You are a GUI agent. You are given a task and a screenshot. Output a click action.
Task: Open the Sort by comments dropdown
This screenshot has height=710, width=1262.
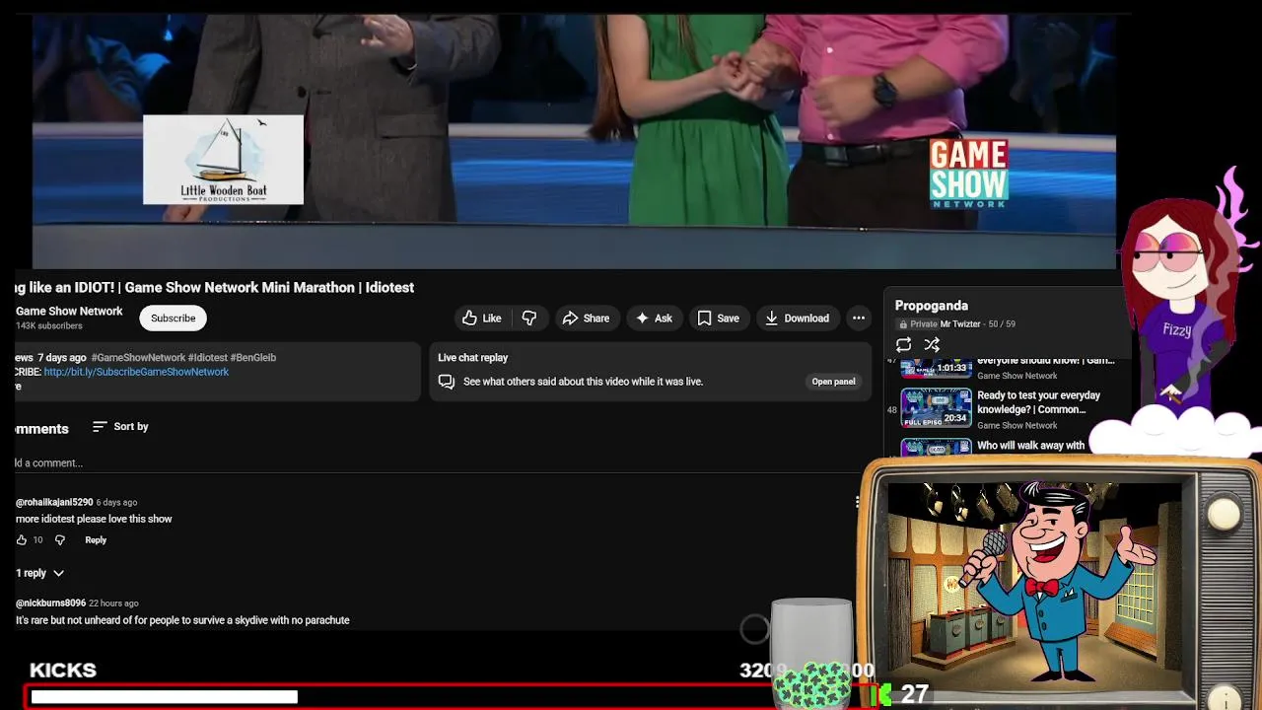point(120,427)
